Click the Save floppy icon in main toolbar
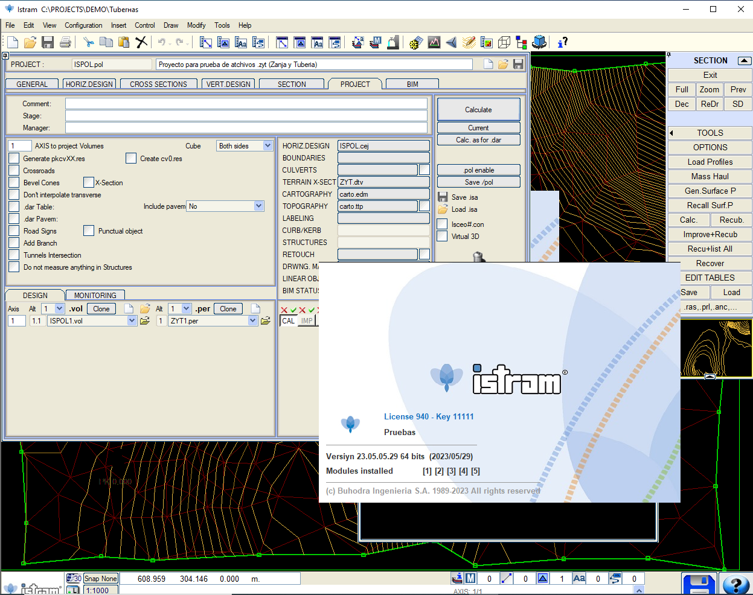The height and width of the screenshot is (595, 753). pos(48,42)
